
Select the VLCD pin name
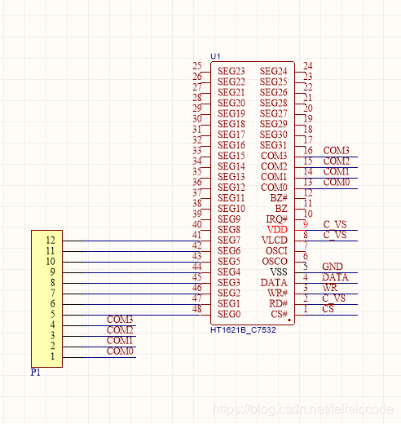click(x=275, y=241)
